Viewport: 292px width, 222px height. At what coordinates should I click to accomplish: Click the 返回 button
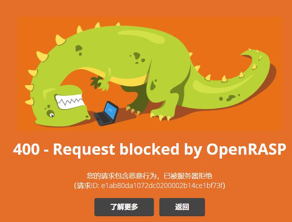[x=182, y=207]
